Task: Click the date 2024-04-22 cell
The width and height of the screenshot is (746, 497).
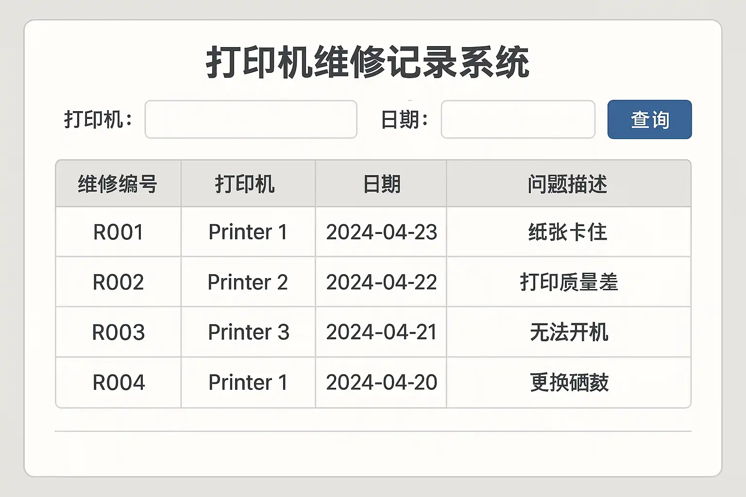Action: point(381,282)
